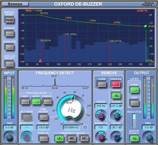
Task: Click the info icon near frequency field
Action: click(85, 127)
